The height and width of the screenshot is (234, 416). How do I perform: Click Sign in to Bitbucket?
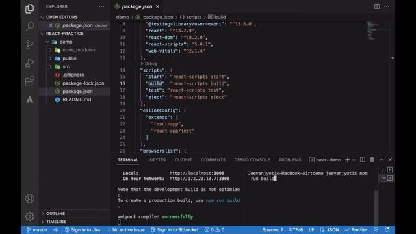coord(175,229)
